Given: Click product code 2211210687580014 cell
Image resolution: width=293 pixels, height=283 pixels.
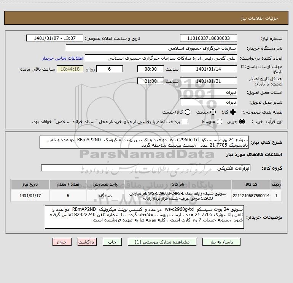Looking at the screenshot, I should coord(251,196).
